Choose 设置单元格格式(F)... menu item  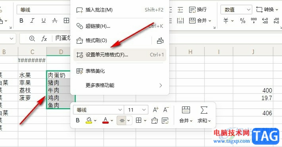[120, 55]
